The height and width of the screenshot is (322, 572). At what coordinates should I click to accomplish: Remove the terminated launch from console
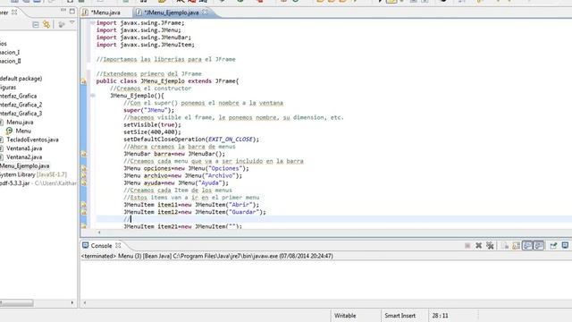[x=479, y=246]
